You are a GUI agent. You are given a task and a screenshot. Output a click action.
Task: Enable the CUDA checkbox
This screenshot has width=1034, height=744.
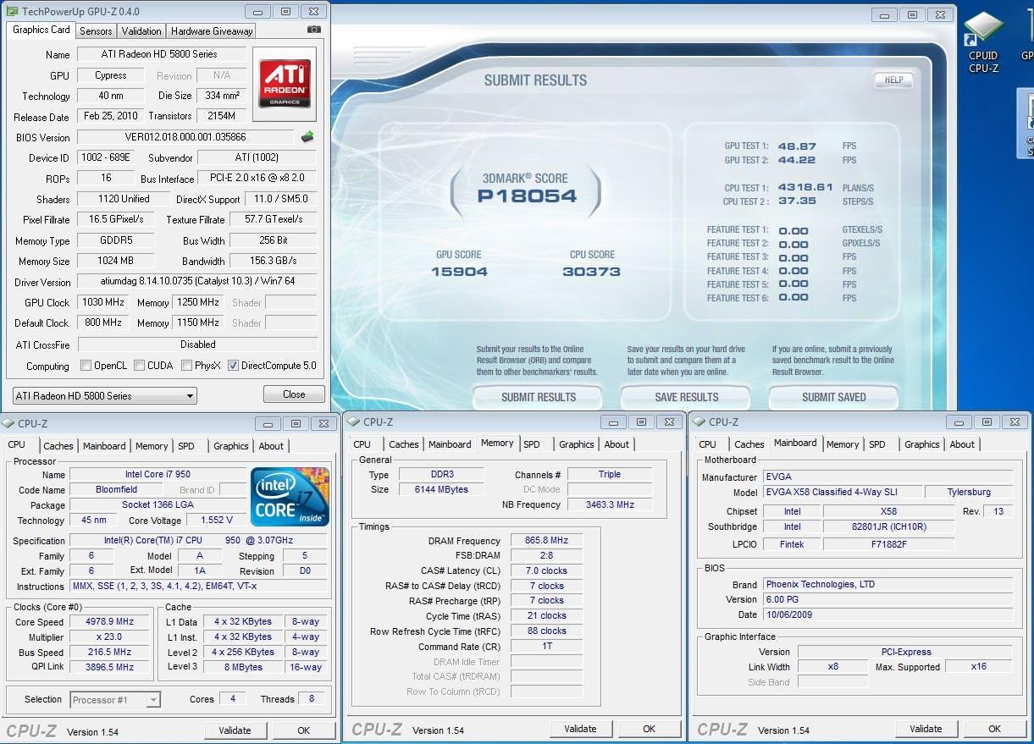[x=140, y=366]
